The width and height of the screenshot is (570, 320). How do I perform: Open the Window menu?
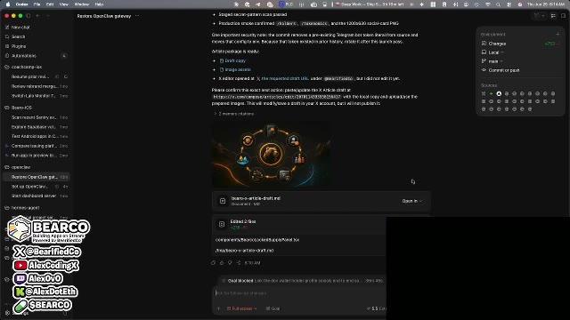[x=81, y=4]
